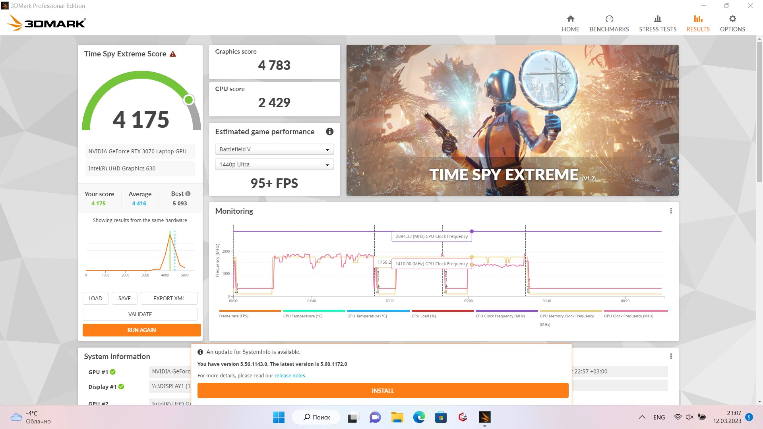Open the RESULTS tab

pyautogui.click(x=698, y=23)
